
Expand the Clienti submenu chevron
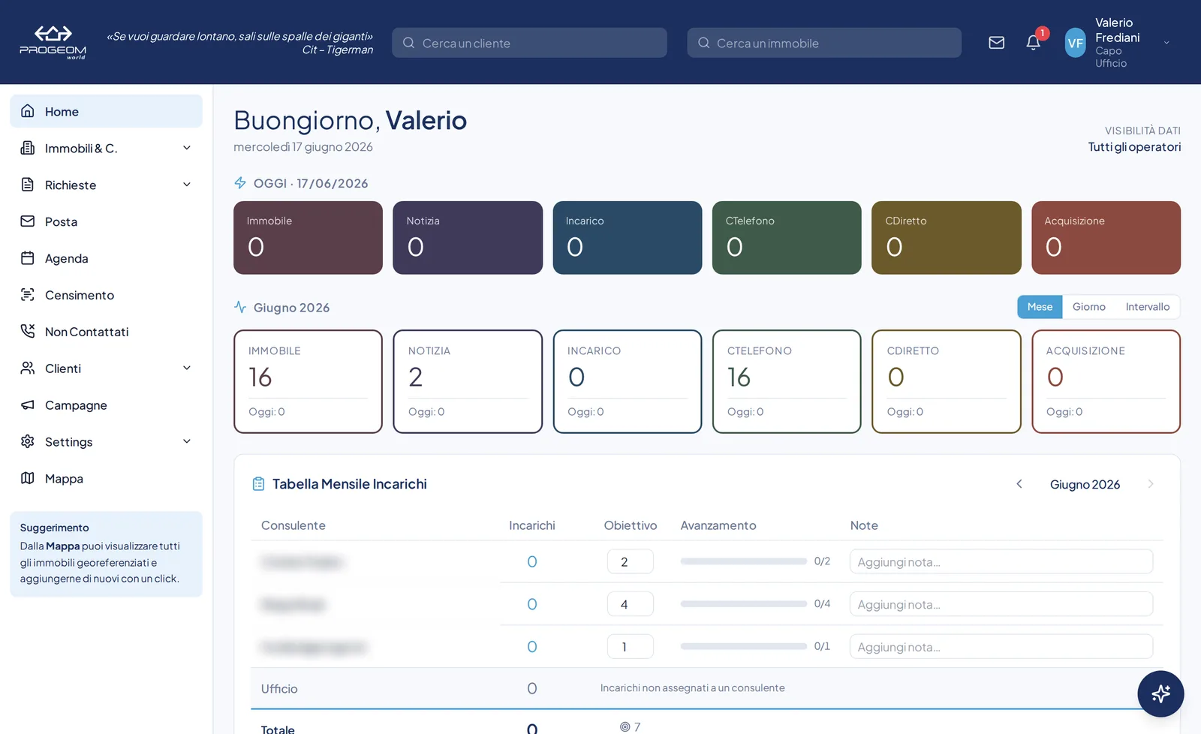187,368
